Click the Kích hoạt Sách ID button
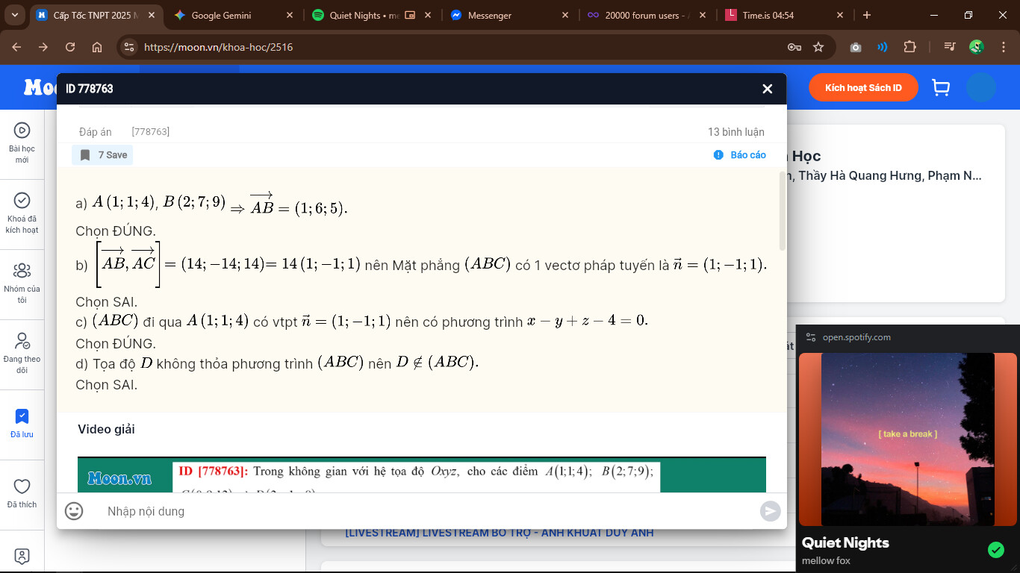The width and height of the screenshot is (1020, 573). click(862, 88)
